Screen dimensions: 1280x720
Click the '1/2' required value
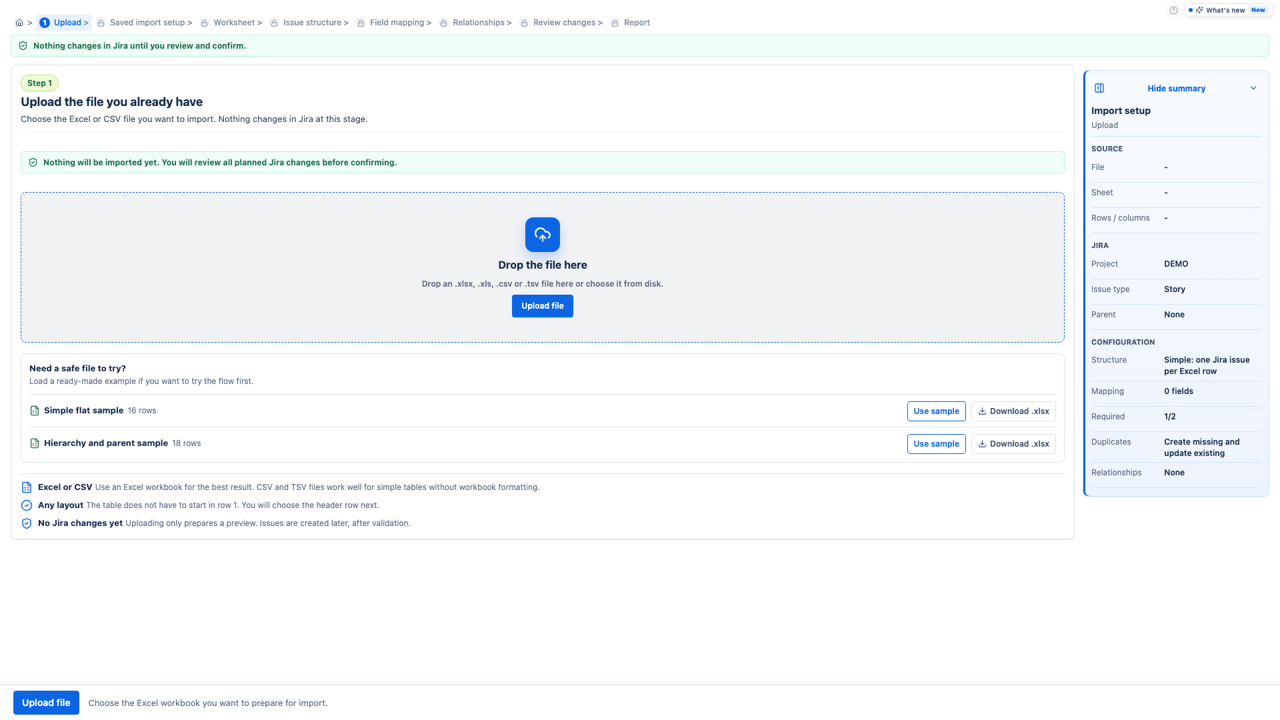(x=1170, y=417)
